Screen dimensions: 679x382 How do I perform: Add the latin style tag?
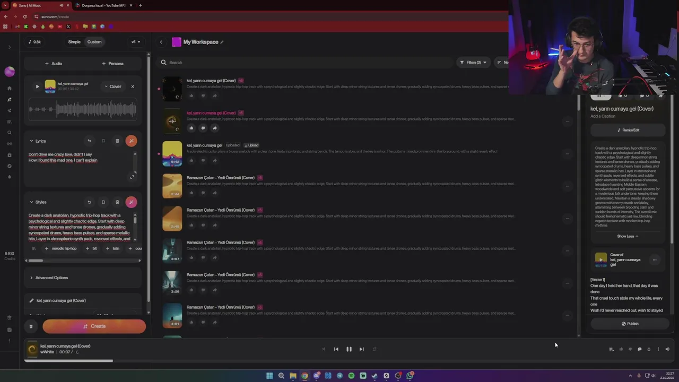[x=112, y=248]
